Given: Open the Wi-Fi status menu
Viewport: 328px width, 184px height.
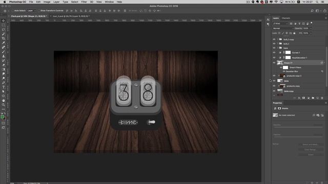Looking at the screenshot, I should [x=276, y=2].
